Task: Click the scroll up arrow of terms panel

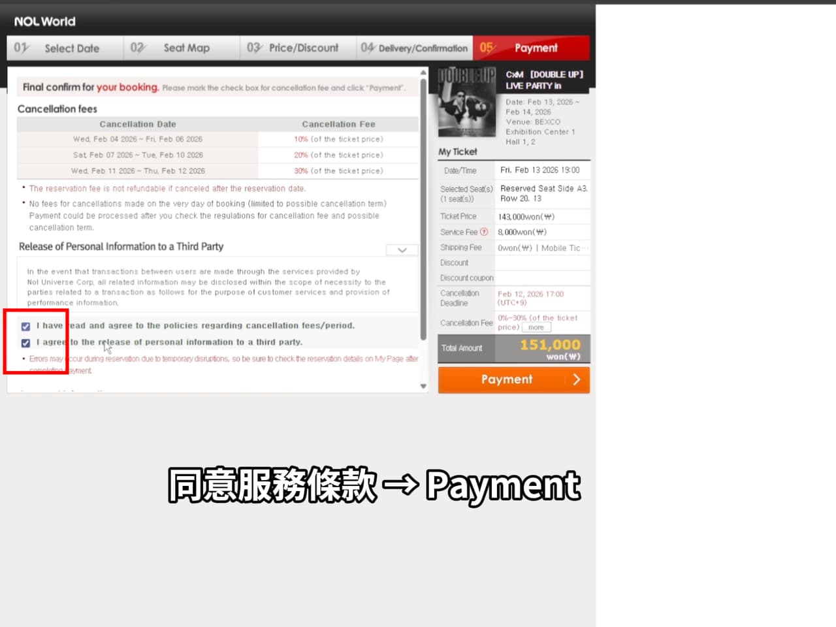Action: coord(423,72)
